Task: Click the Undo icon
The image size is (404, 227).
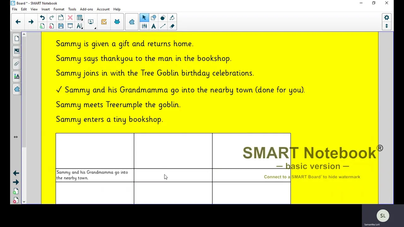Action: point(42,18)
